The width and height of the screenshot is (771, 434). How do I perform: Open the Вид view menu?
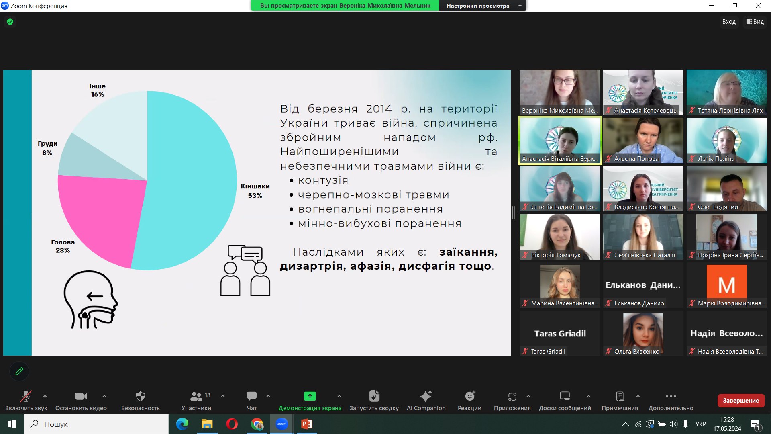click(x=755, y=22)
